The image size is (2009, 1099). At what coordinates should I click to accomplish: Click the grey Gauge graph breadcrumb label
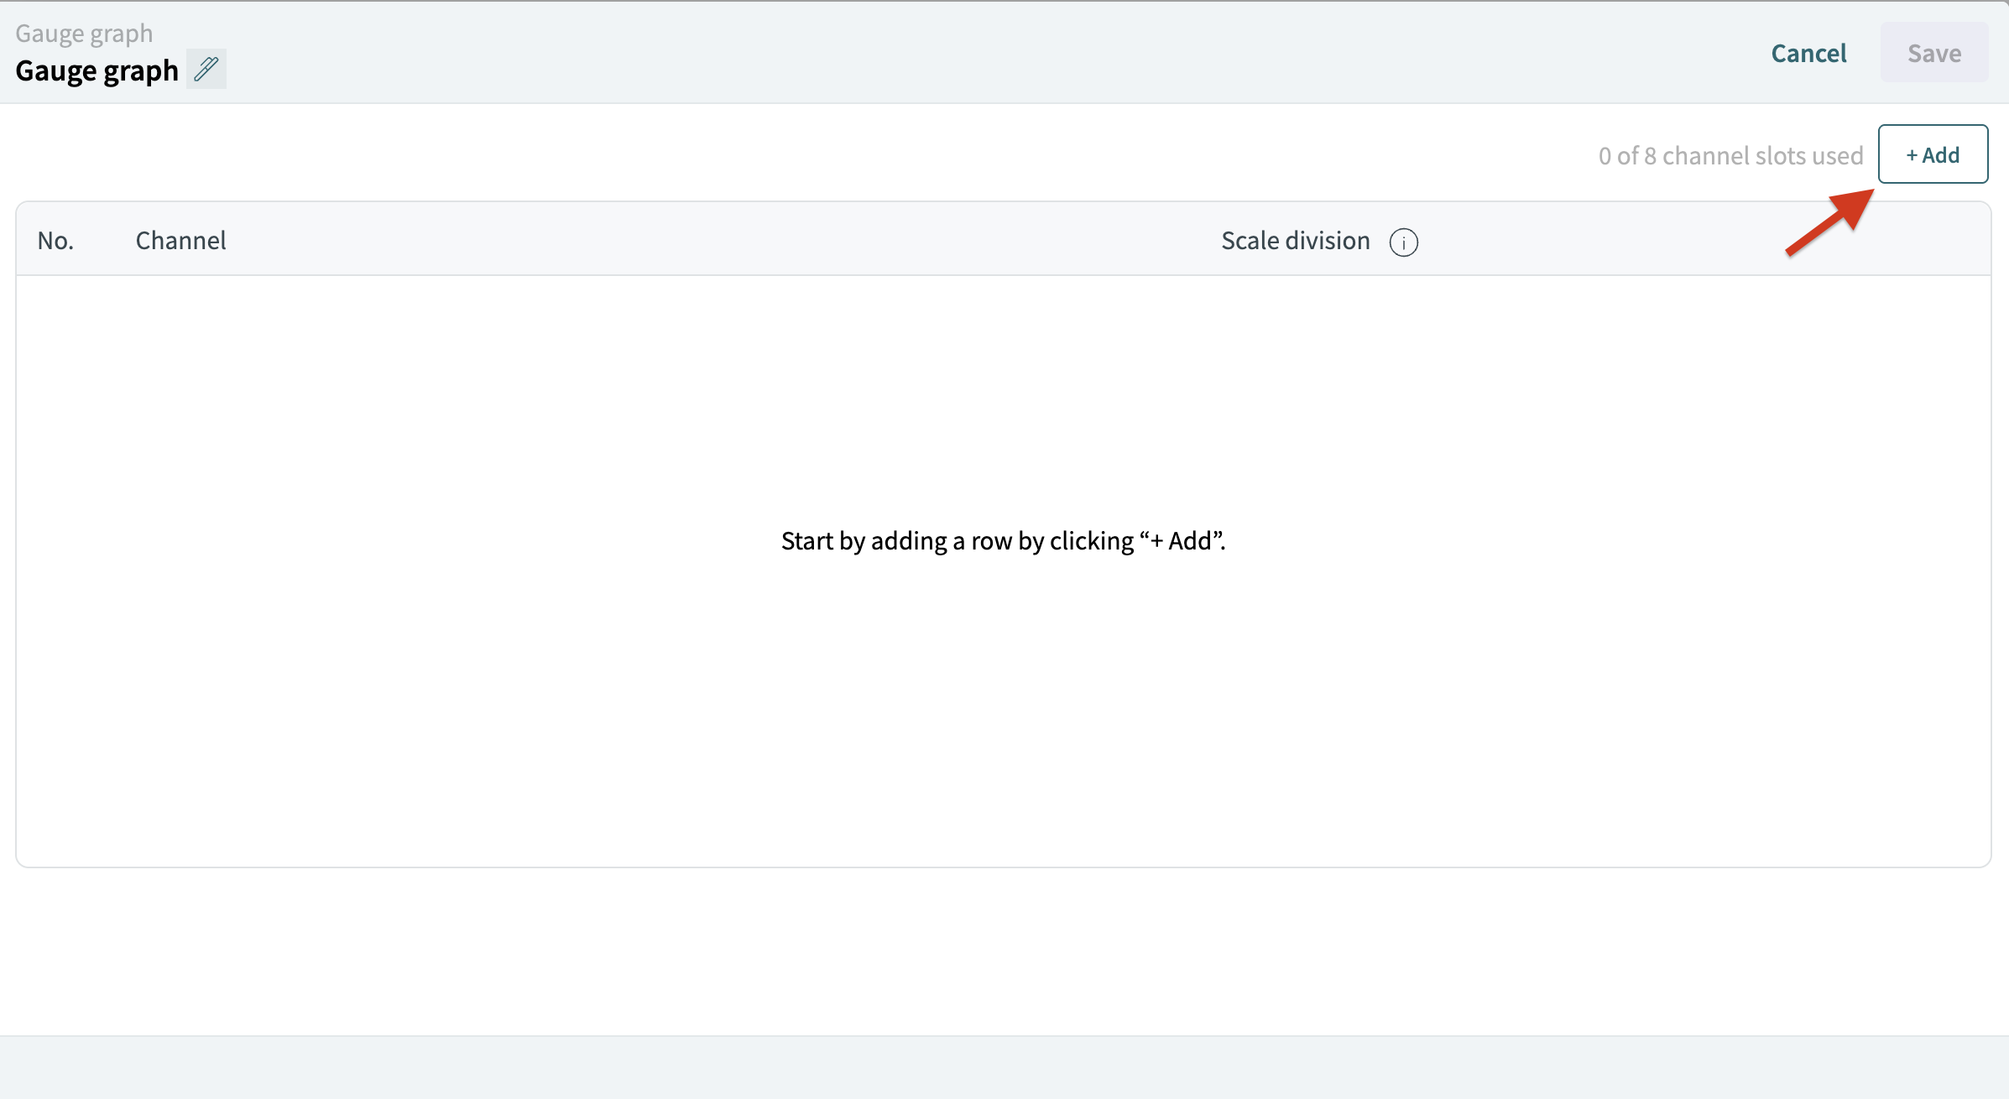[x=84, y=34]
